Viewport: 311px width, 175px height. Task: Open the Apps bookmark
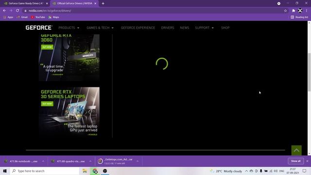[x=8, y=17]
